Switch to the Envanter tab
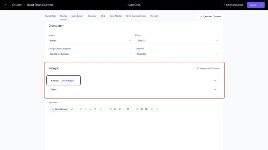268x150 pixels. click(x=92, y=16)
